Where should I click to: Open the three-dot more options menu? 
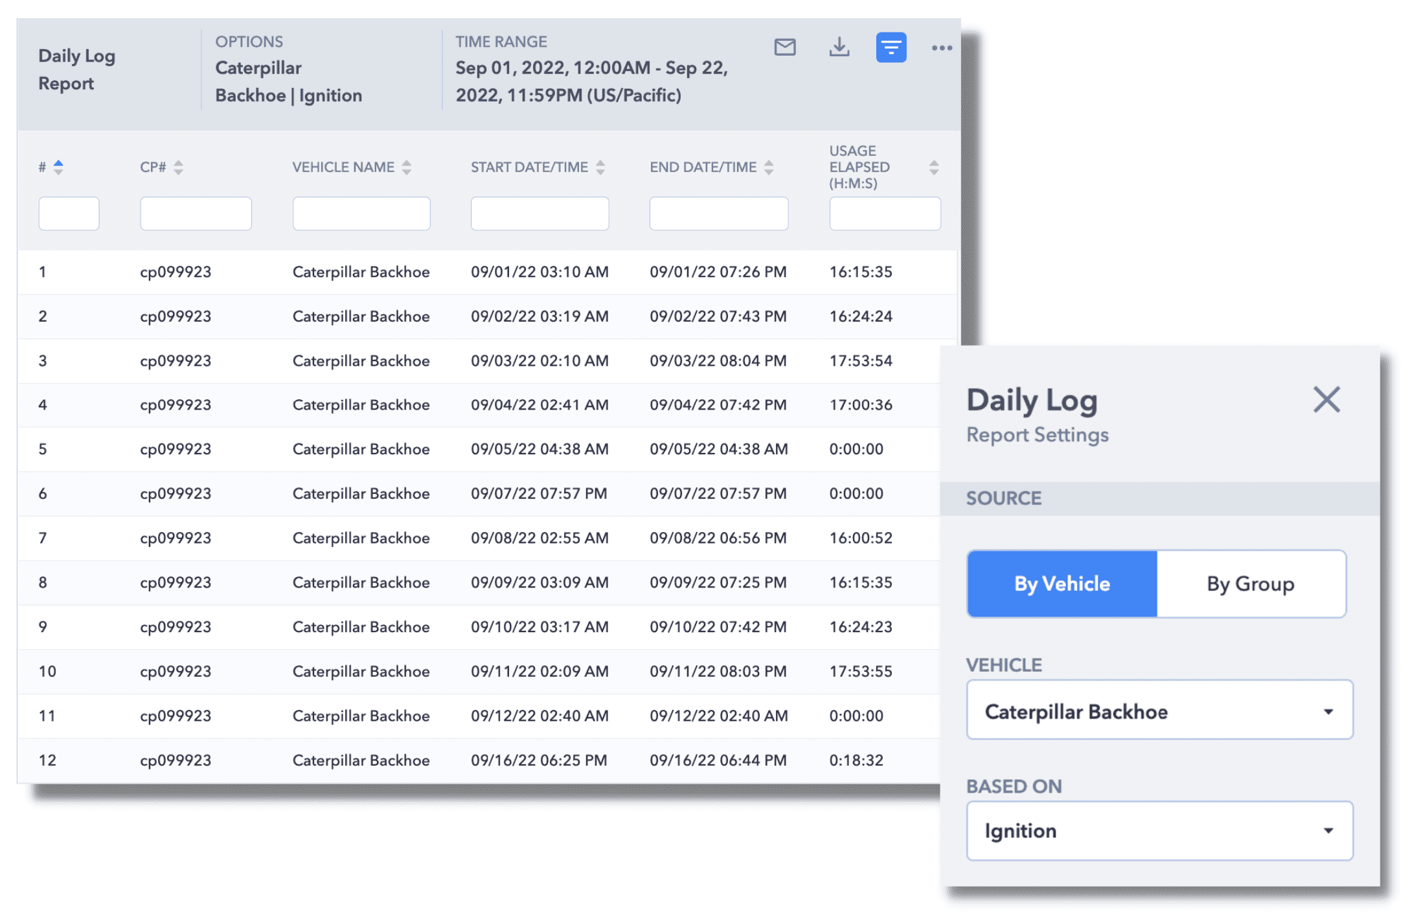tap(942, 47)
